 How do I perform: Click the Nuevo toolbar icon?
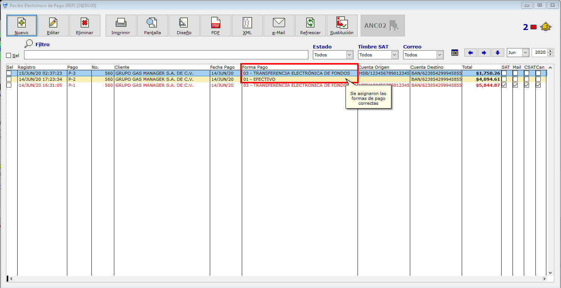point(21,23)
